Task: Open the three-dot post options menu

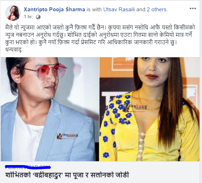Action: coord(193,9)
